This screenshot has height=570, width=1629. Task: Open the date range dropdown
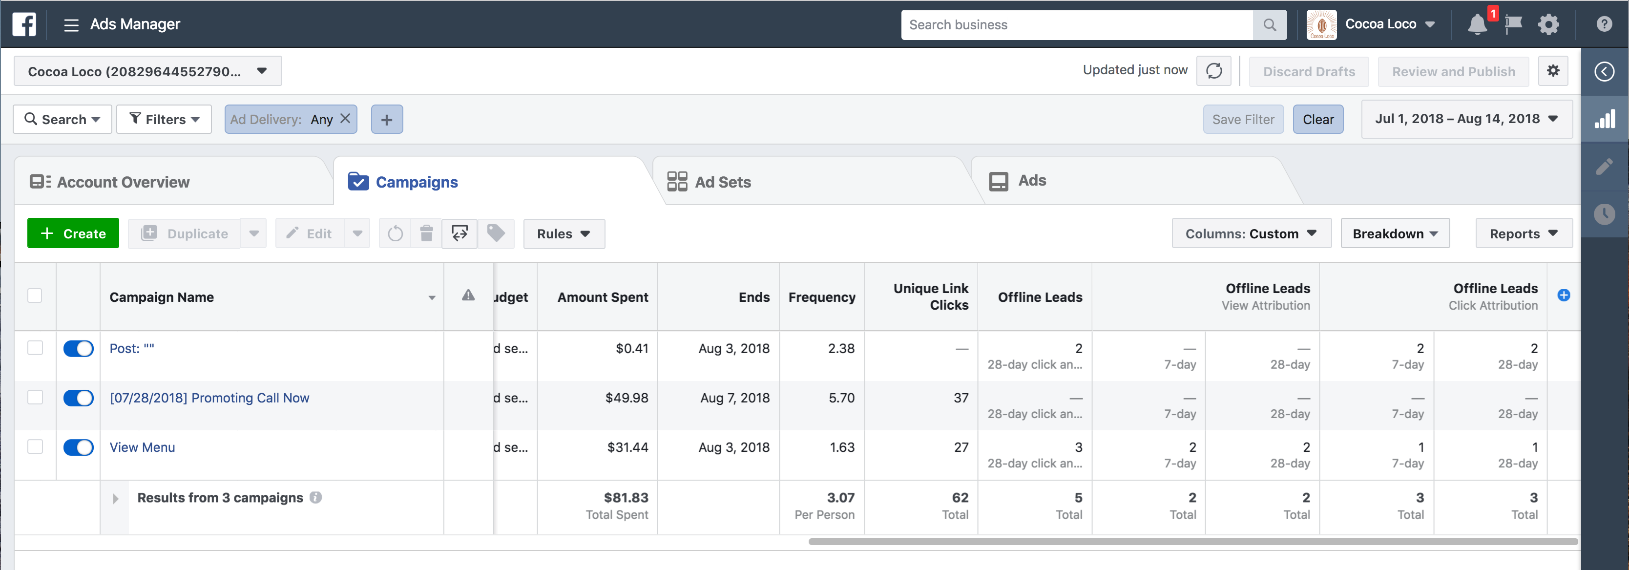click(x=1466, y=119)
